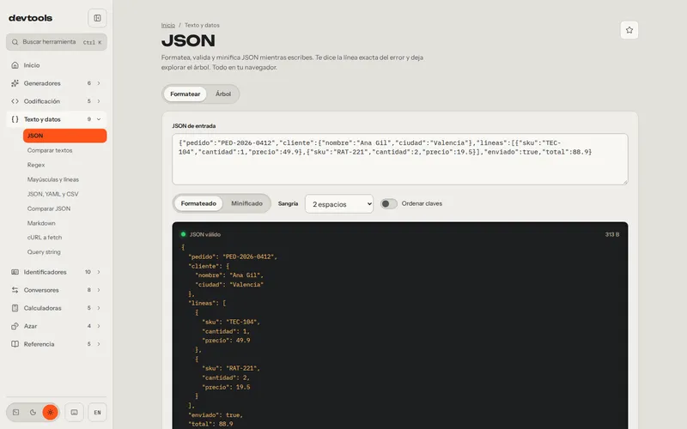Select the Formateado output mode
687x429 pixels.
click(x=198, y=203)
